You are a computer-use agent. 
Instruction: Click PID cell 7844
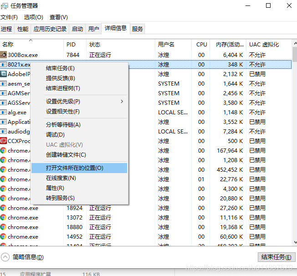pyautogui.click(x=73, y=55)
